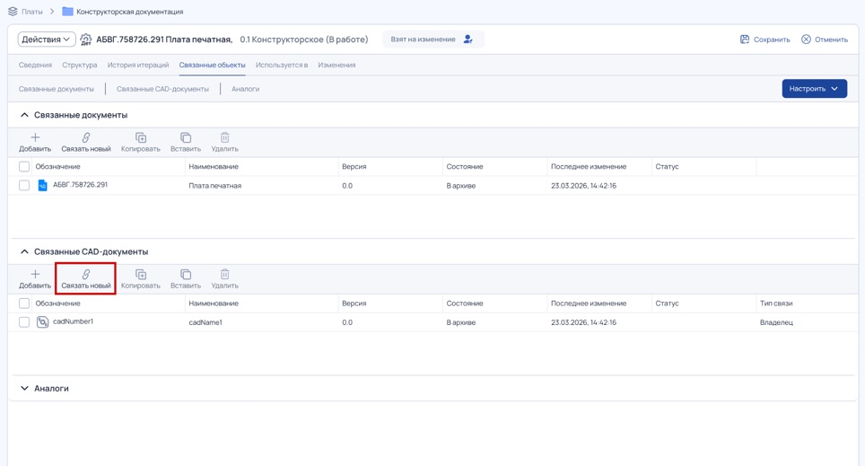
Task: Click the CAD file icon of cadNumber1
Action: pyautogui.click(x=42, y=322)
